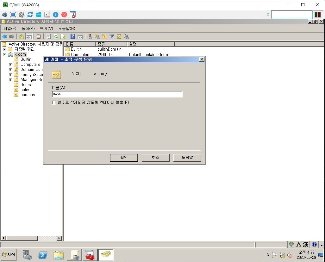Open the 보기(V) menu
Screen dimensions: 325x262
[x=47, y=28]
